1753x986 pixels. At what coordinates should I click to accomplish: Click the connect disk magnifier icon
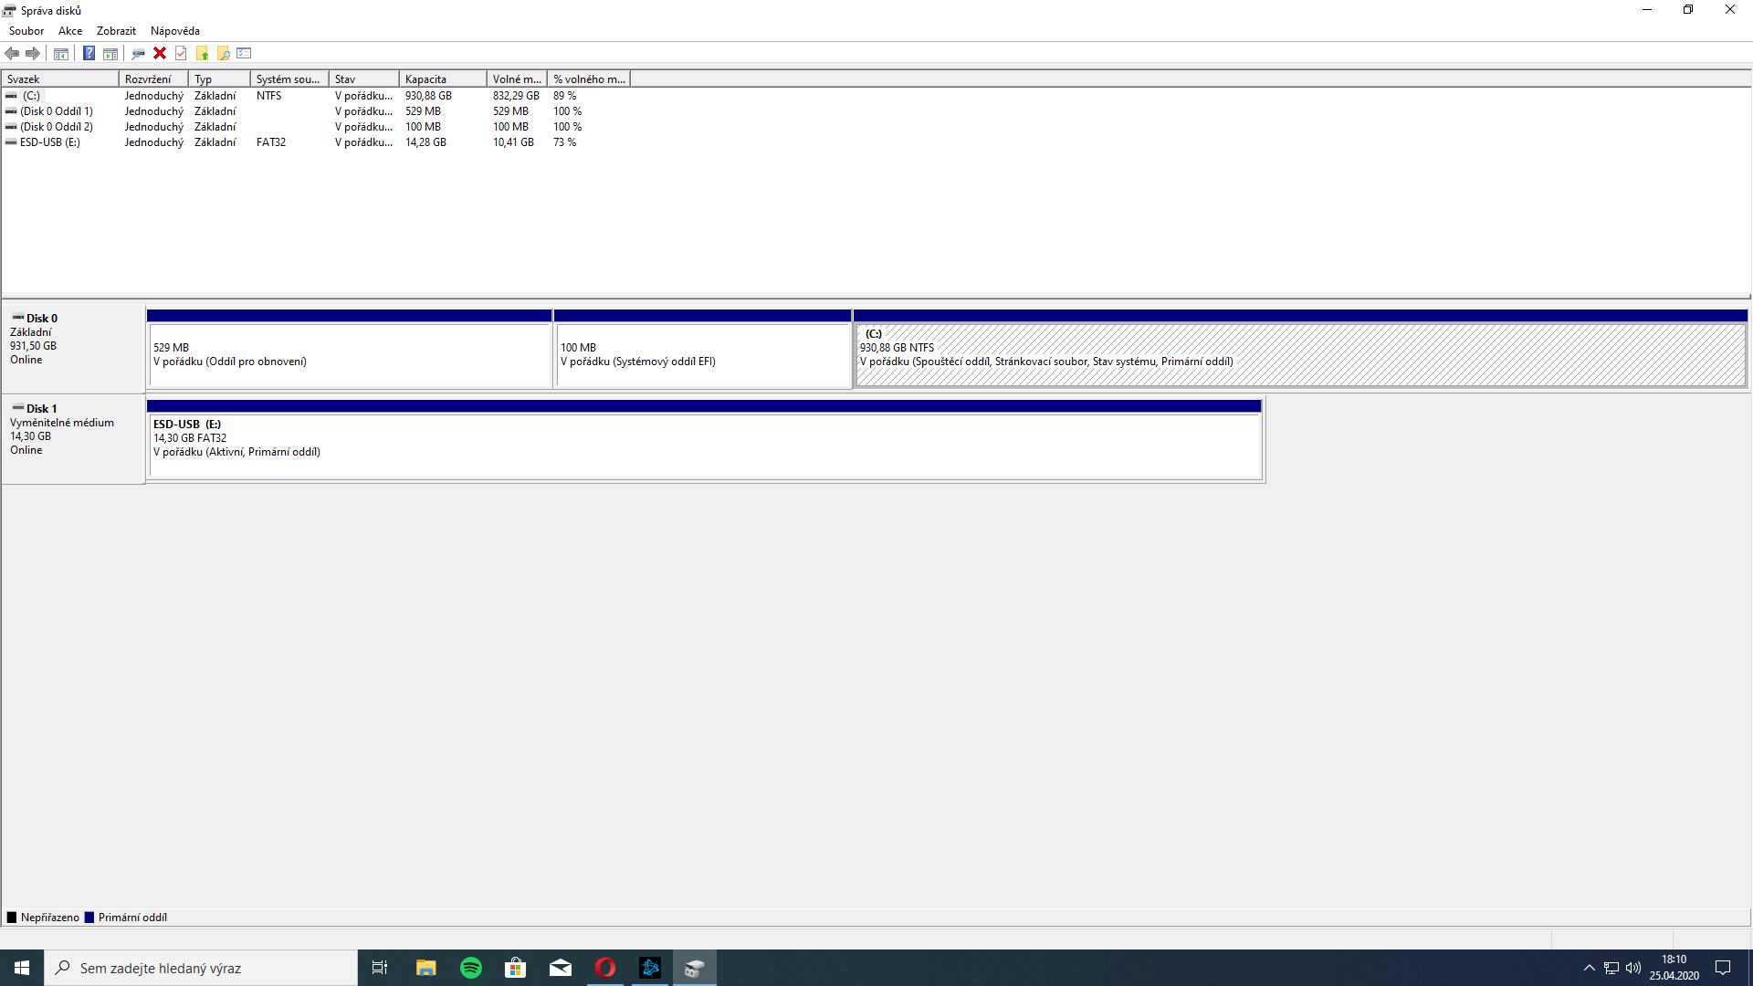click(138, 53)
